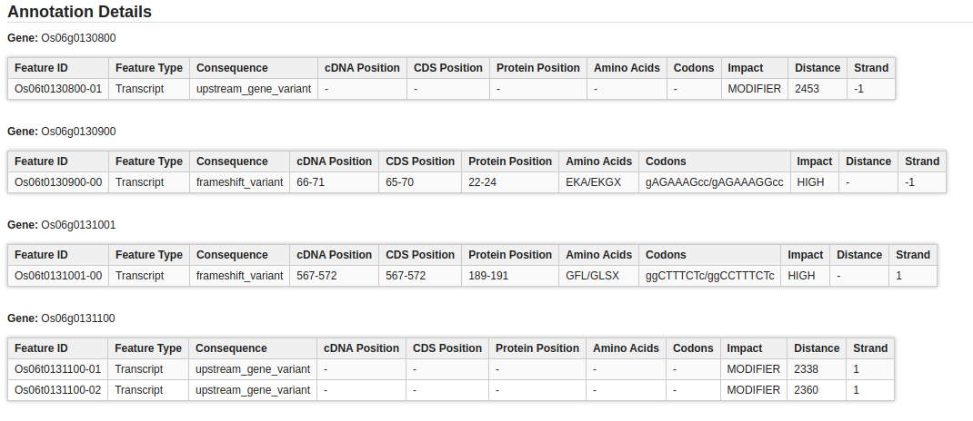Click the Gene Os06g0130800 label

coord(61,38)
